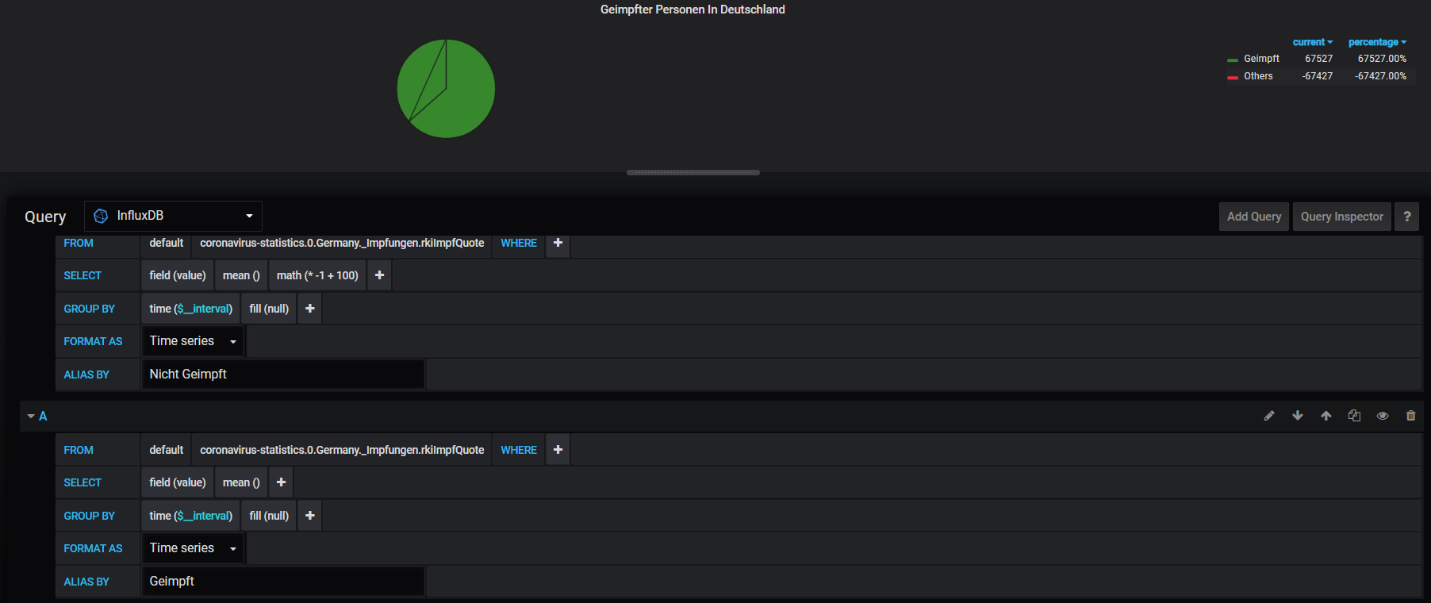Screen dimensions: 1431x603
Task: Click mean () in top query SELECT
Action: pyautogui.click(x=241, y=275)
